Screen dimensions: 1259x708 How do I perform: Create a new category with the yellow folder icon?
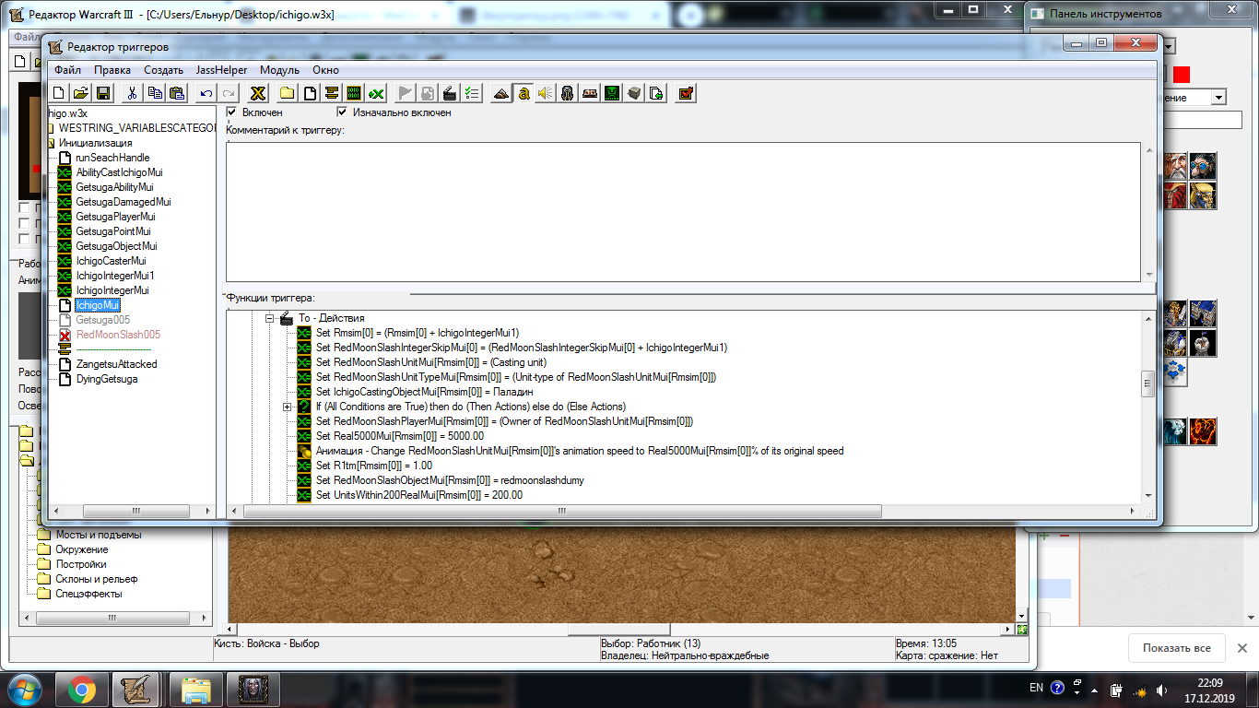(288, 93)
